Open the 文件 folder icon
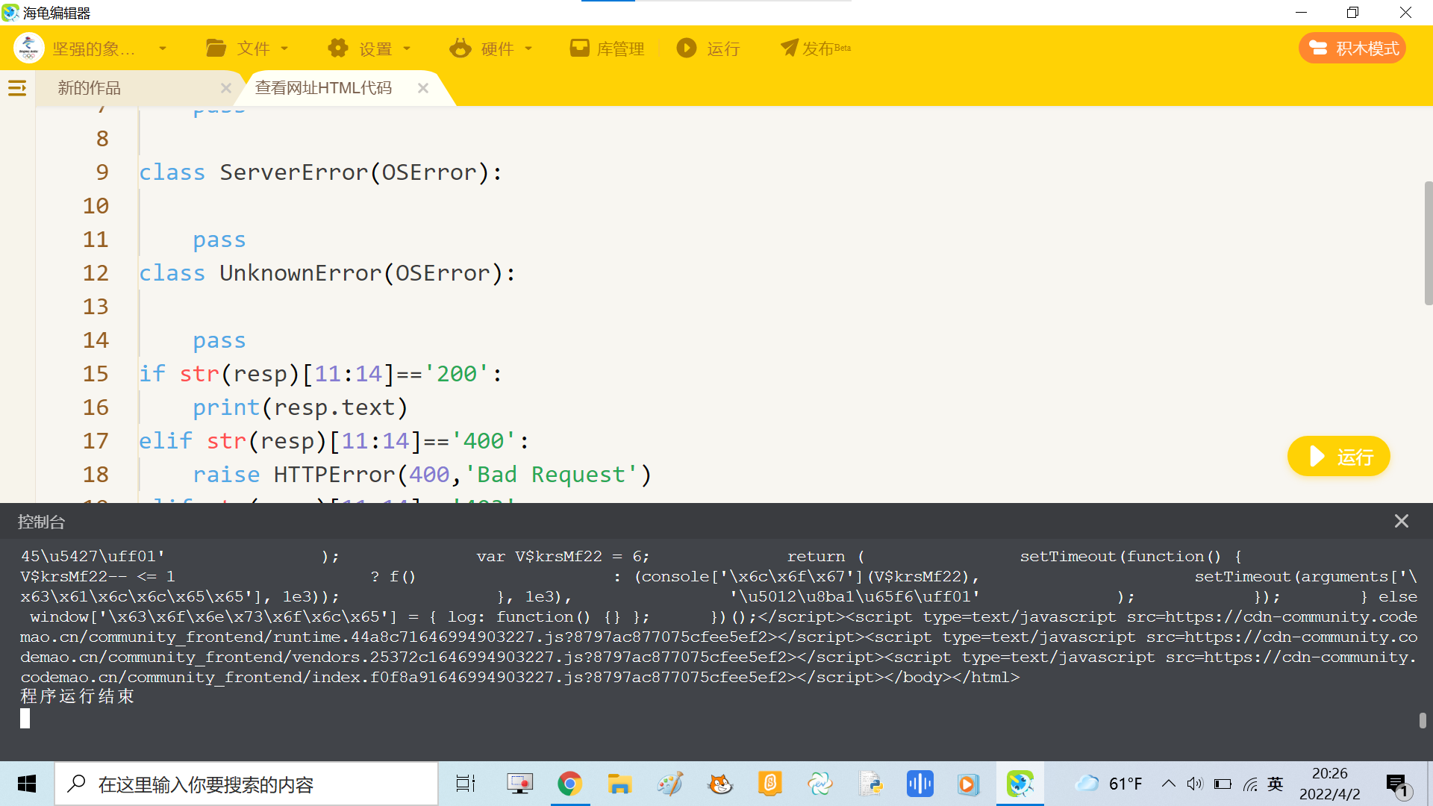The height and width of the screenshot is (806, 1433). 216,49
